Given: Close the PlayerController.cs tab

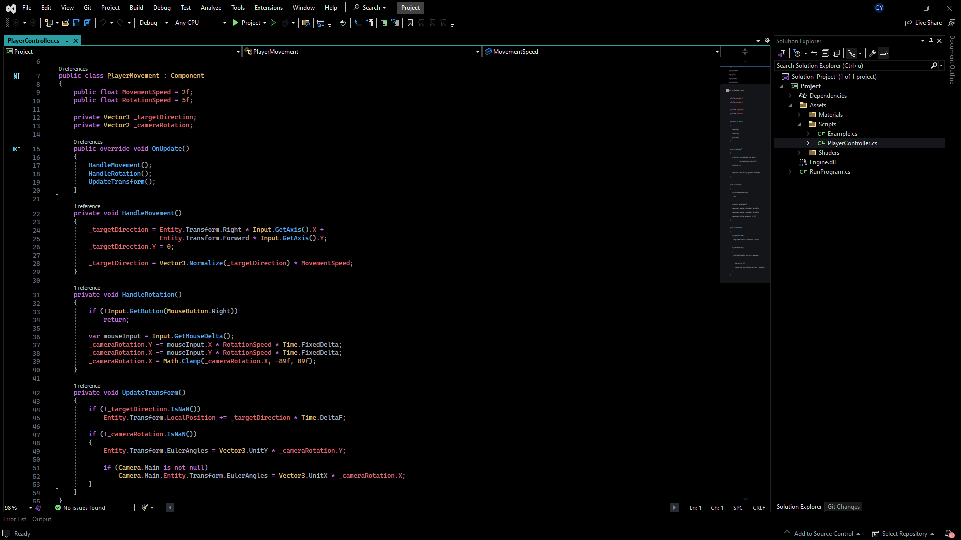Looking at the screenshot, I should click(x=76, y=41).
